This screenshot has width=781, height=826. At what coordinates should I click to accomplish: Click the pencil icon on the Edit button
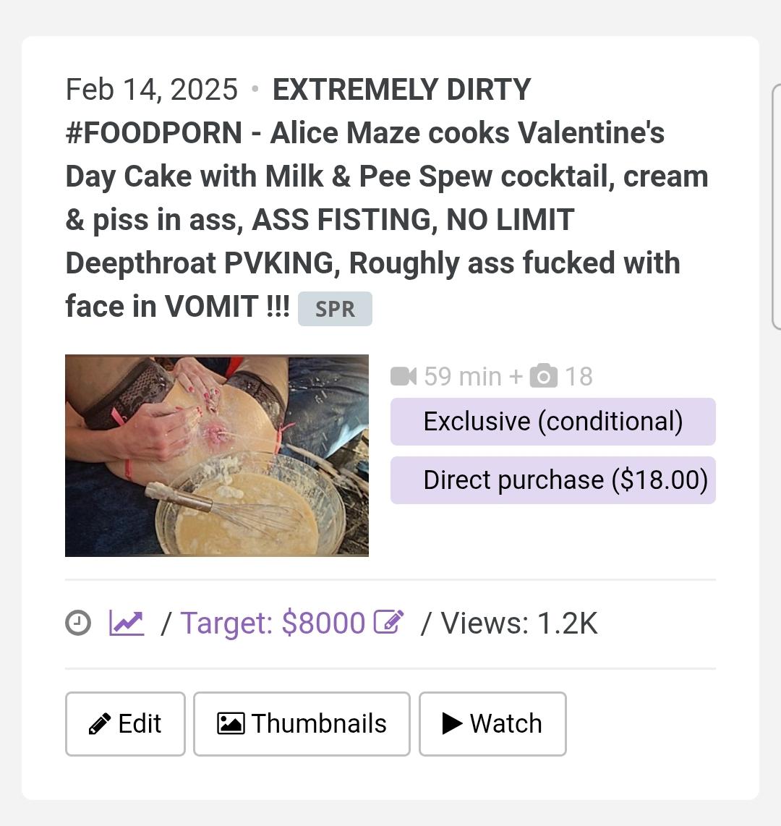(99, 723)
